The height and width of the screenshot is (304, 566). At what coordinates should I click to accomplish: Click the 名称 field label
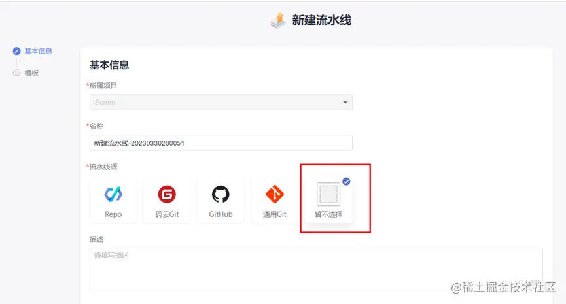[x=96, y=126]
